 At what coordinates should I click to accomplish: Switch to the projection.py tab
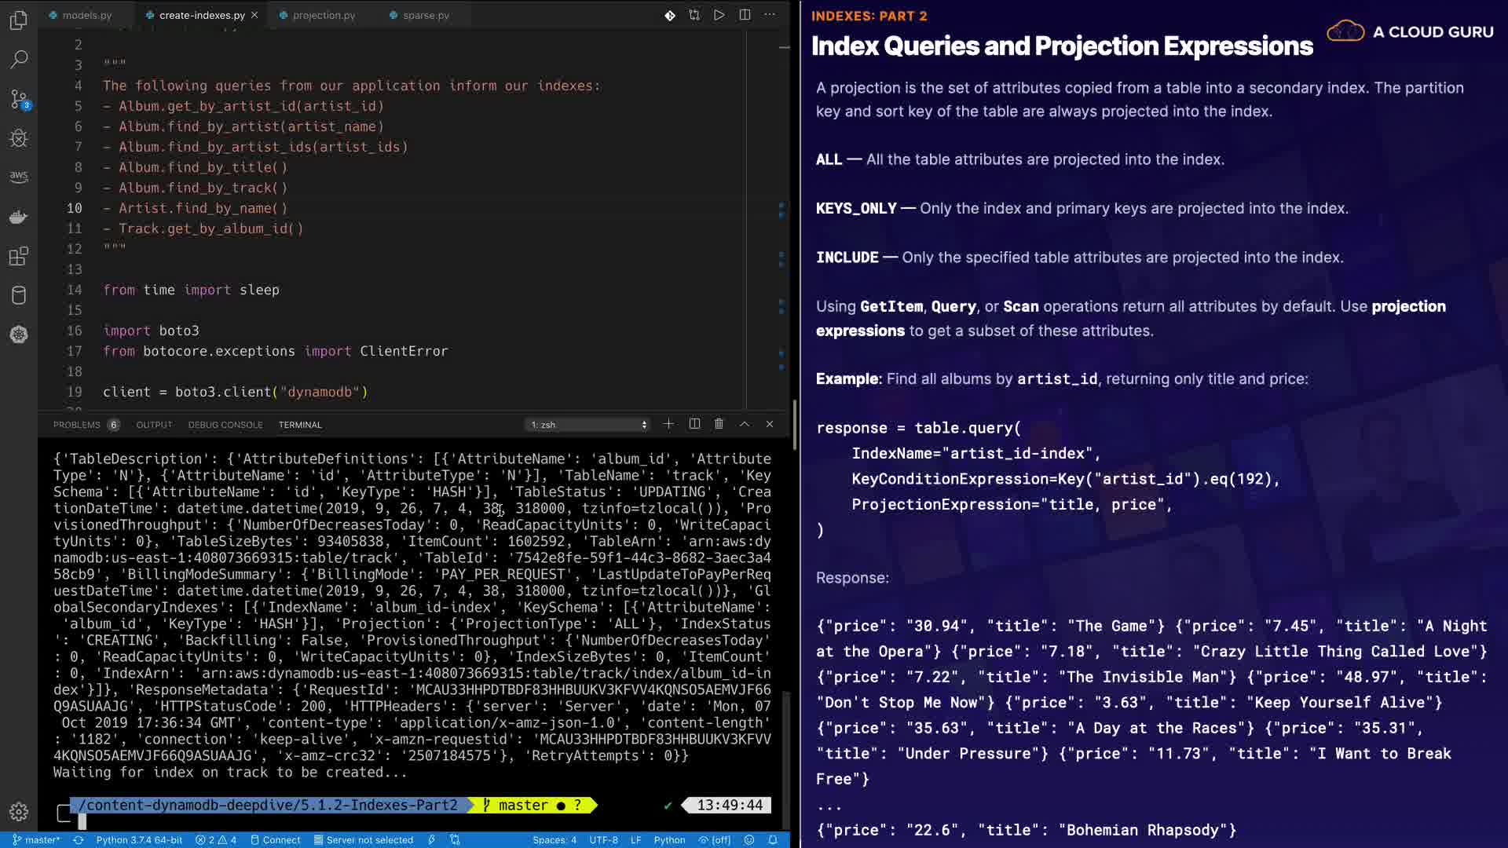click(324, 15)
